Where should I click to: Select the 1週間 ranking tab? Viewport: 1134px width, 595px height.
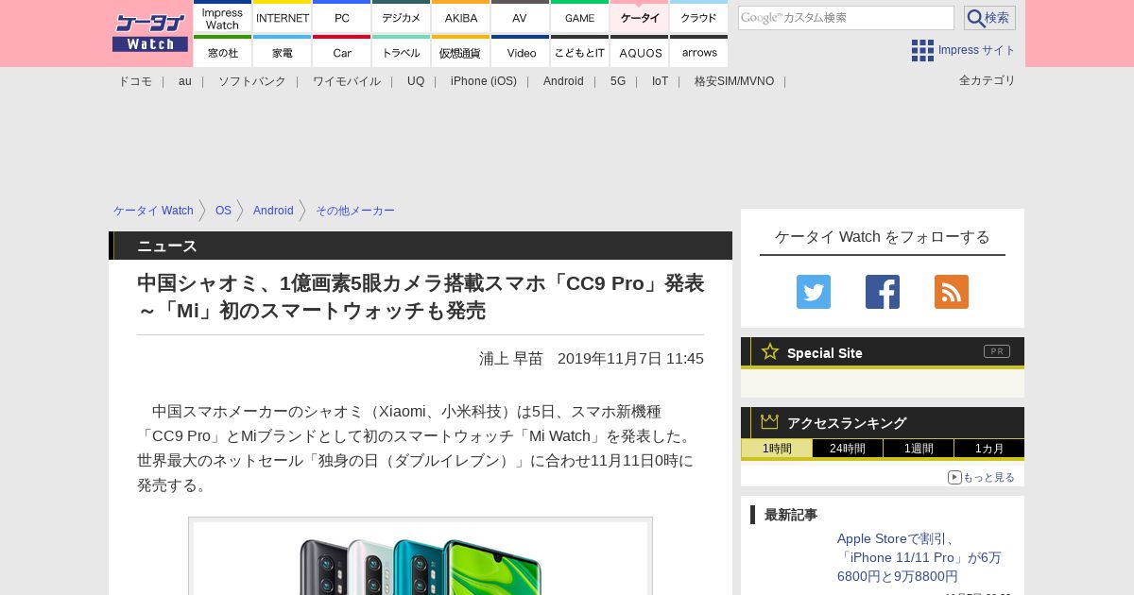919,449
